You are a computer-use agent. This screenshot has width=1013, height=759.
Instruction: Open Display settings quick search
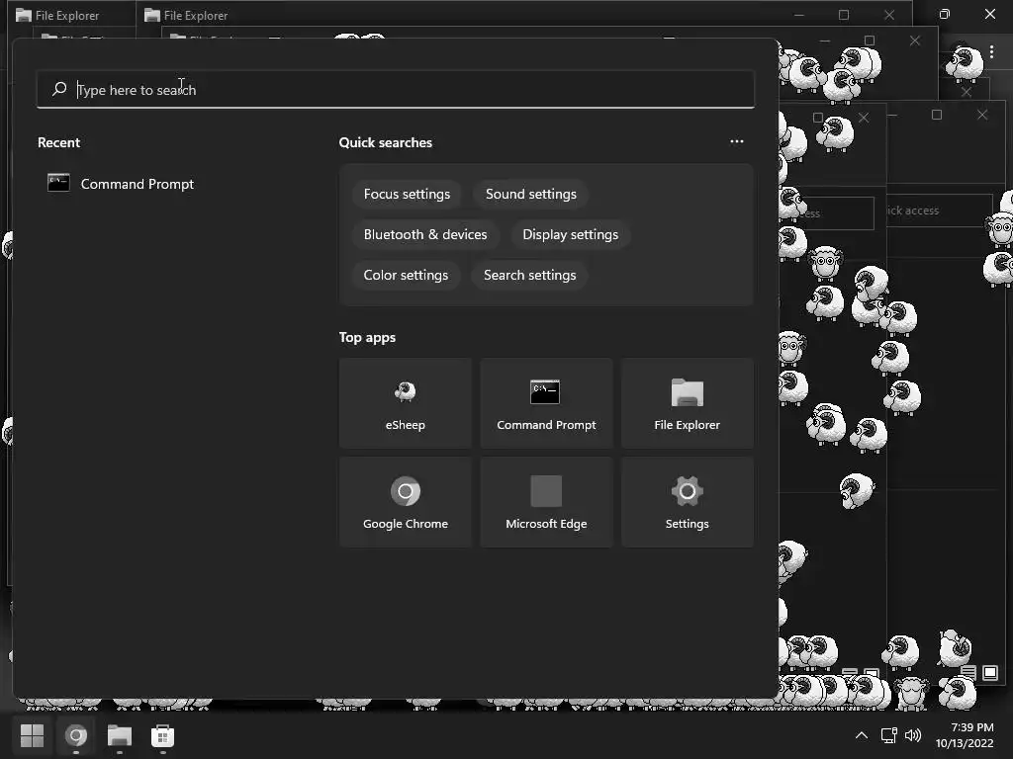coord(571,235)
